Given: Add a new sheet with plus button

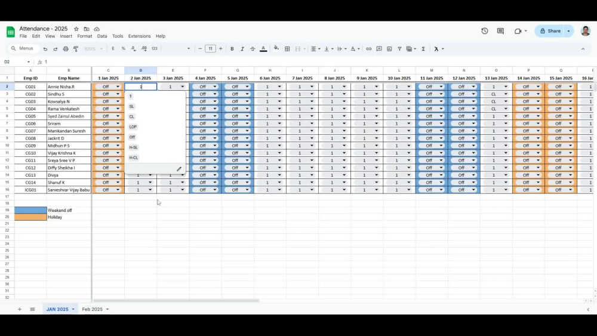Looking at the screenshot, I should click(20, 309).
